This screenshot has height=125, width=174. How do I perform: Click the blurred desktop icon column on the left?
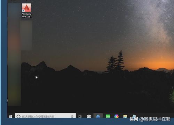point(14,55)
